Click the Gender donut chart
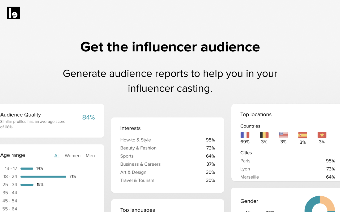The width and height of the screenshot is (340, 212). tap(320, 204)
